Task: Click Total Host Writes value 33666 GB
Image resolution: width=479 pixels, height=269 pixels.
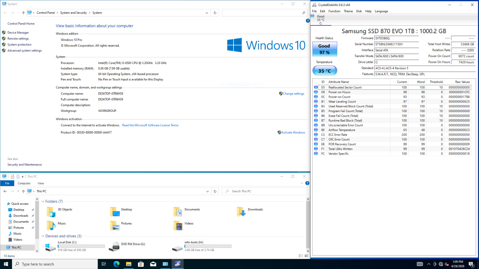Action: click(463, 44)
